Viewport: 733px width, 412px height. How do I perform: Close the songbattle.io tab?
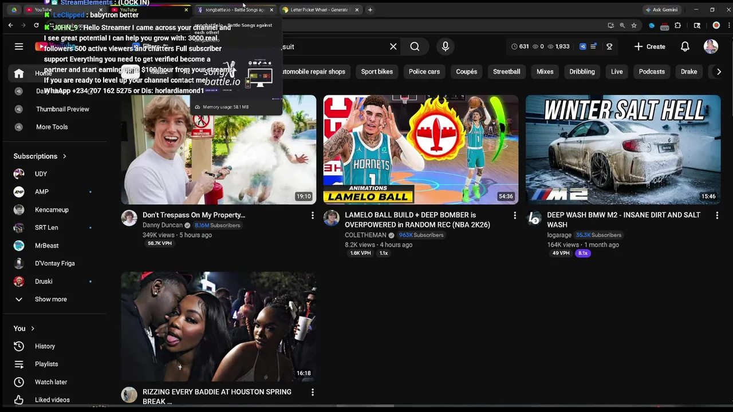tap(271, 10)
